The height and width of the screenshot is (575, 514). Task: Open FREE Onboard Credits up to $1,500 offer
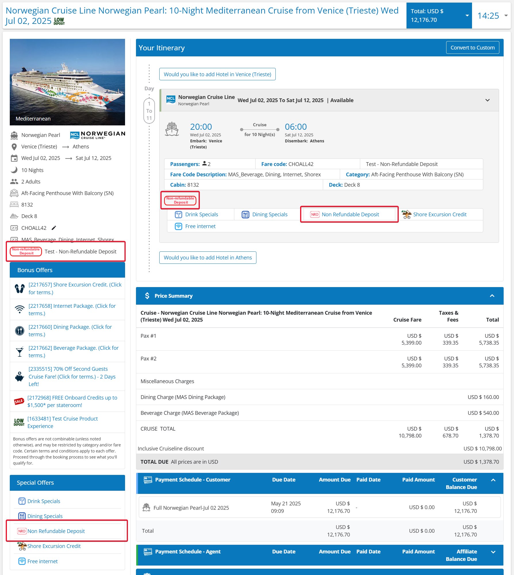tap(72, 401)
